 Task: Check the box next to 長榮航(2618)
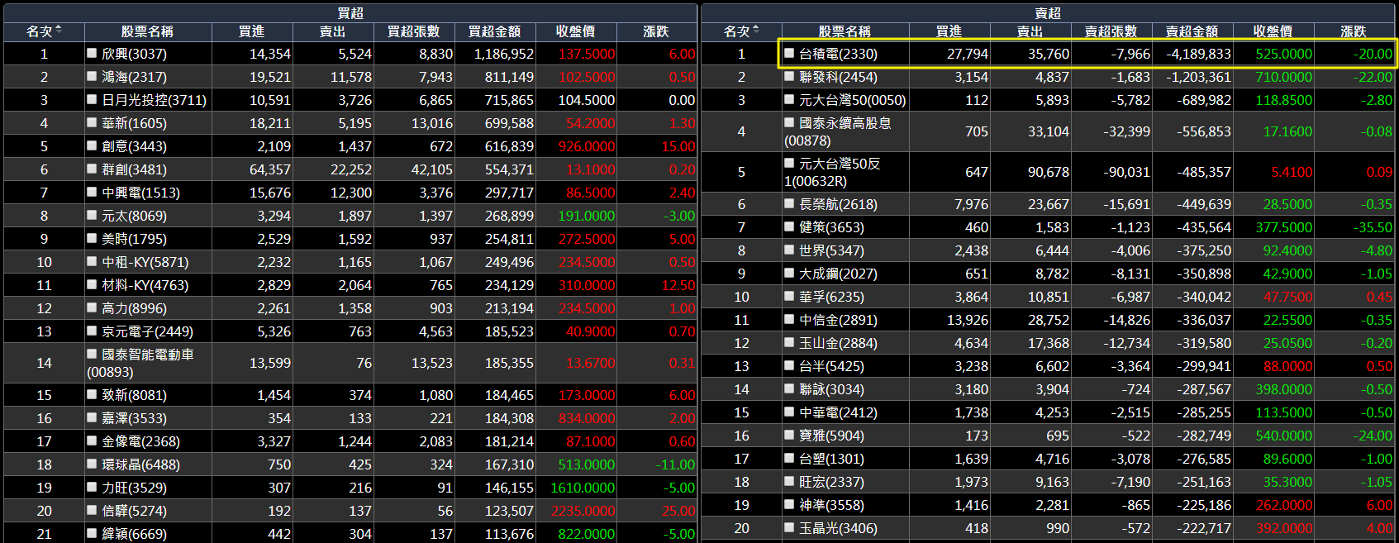click(789, 203)
